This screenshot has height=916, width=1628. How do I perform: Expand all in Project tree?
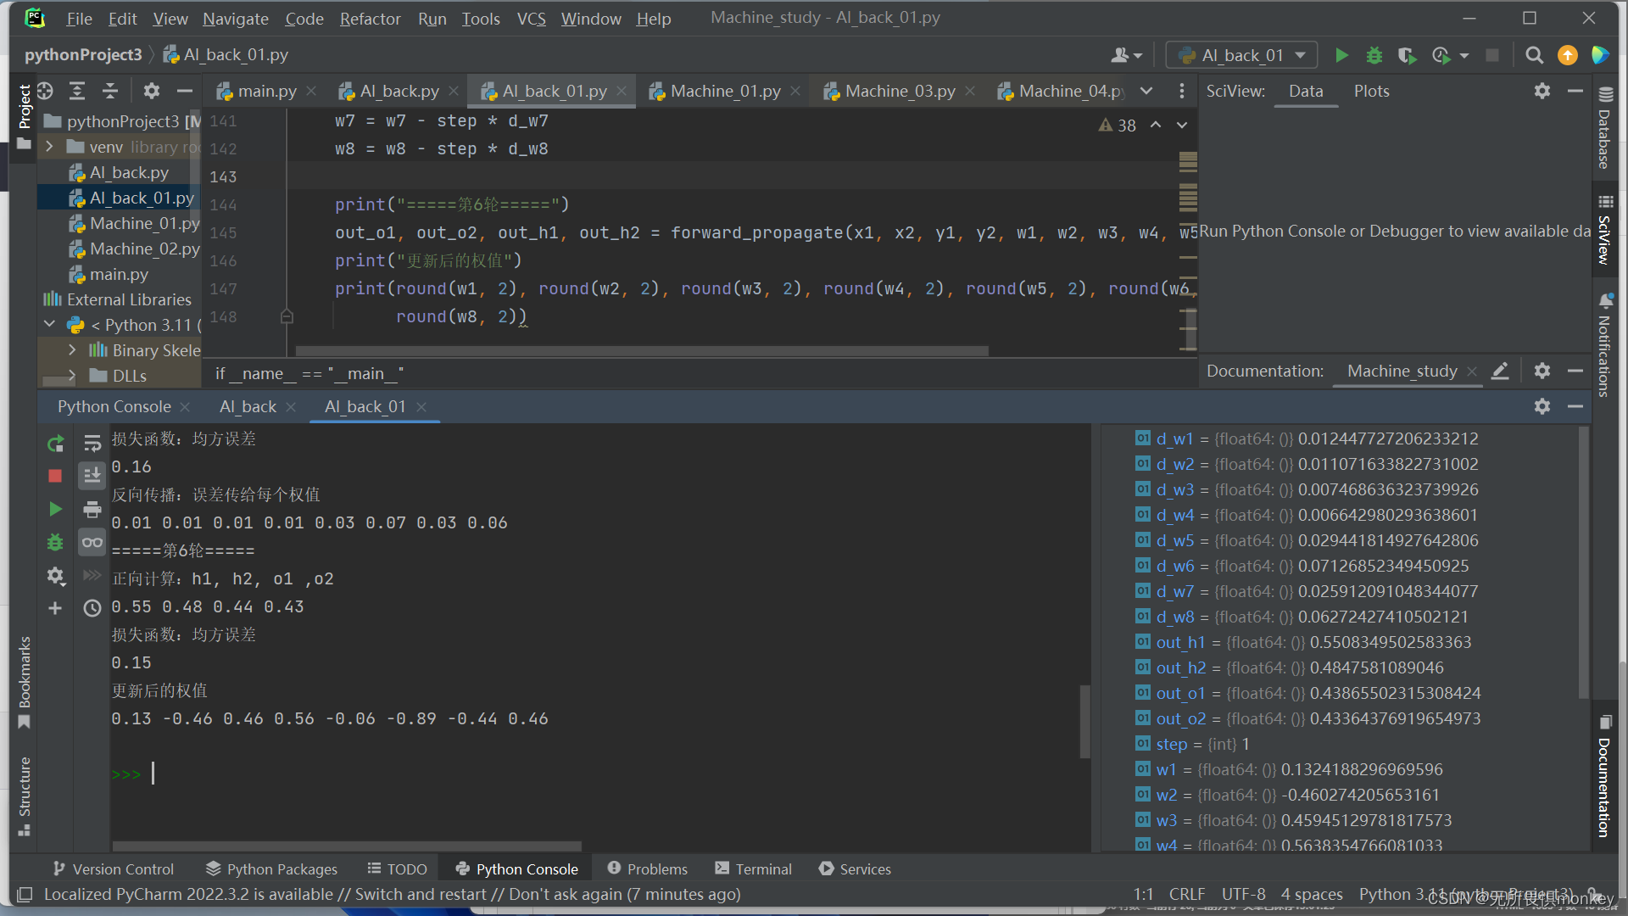coord(77,91)
